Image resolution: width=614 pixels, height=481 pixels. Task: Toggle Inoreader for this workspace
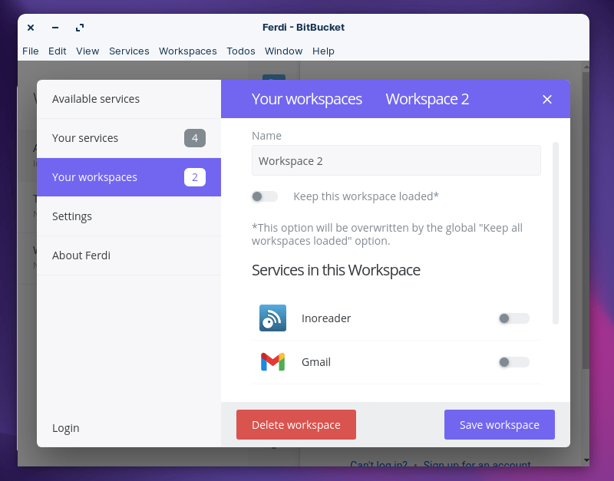pyautogui.click(x=513, y=318)
